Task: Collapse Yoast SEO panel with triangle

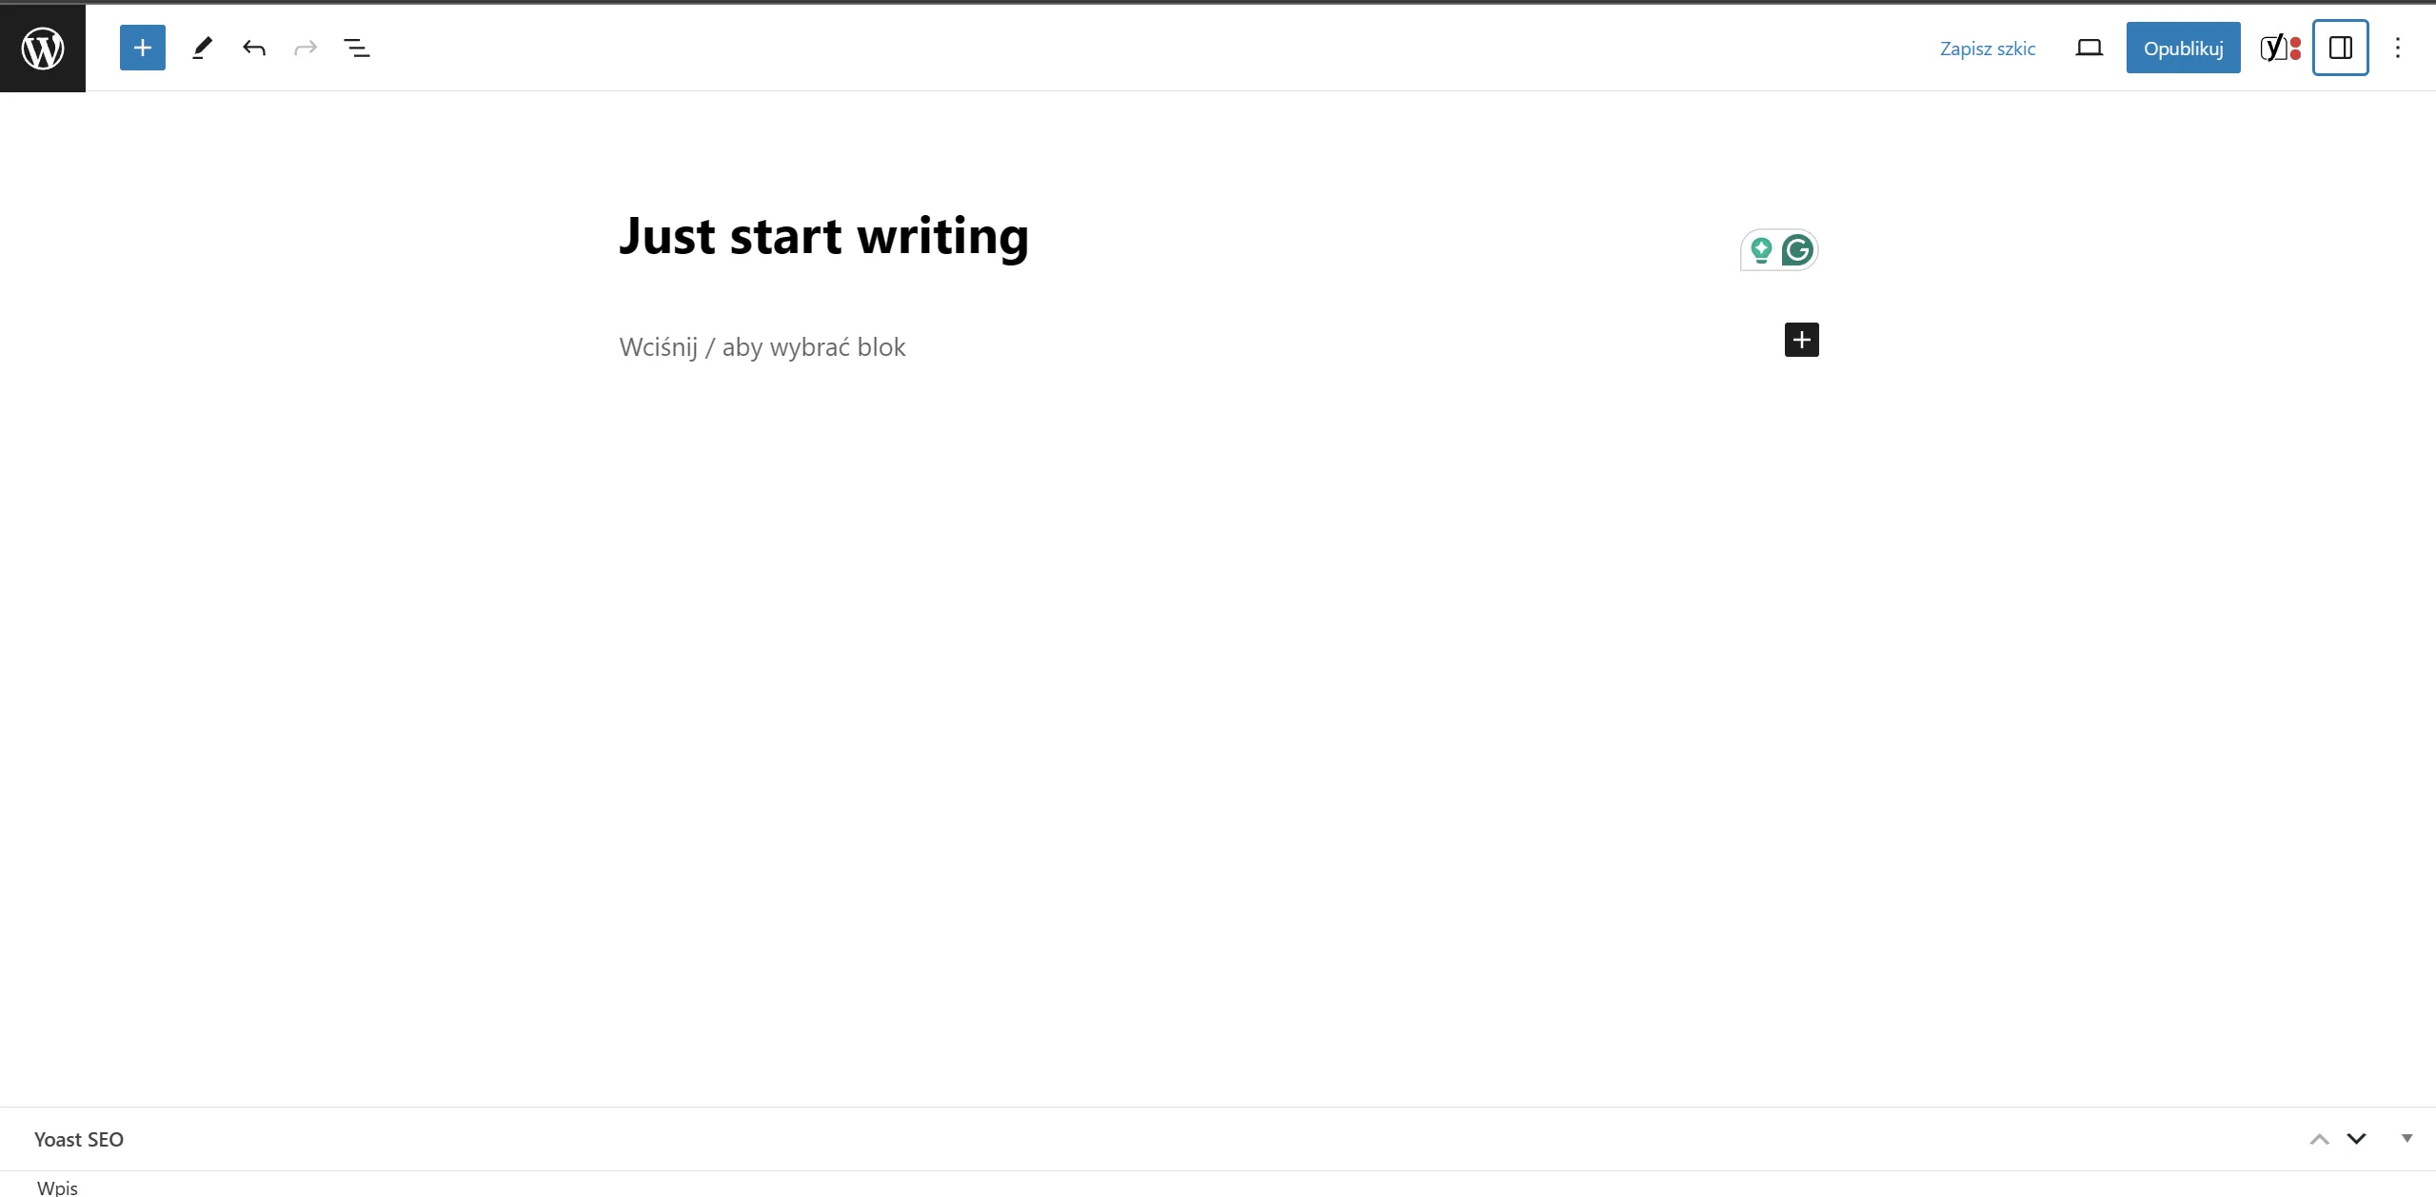Action: [2406, 1138]
